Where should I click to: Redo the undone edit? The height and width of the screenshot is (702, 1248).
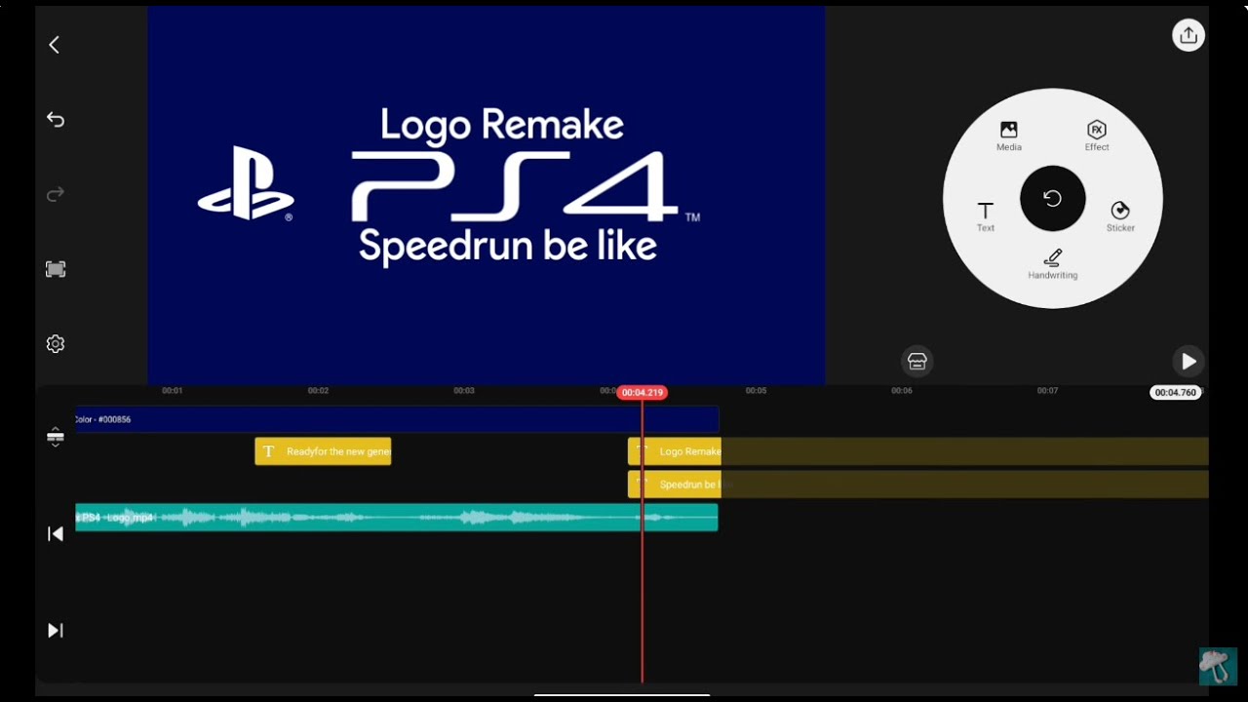click(56, 194)
